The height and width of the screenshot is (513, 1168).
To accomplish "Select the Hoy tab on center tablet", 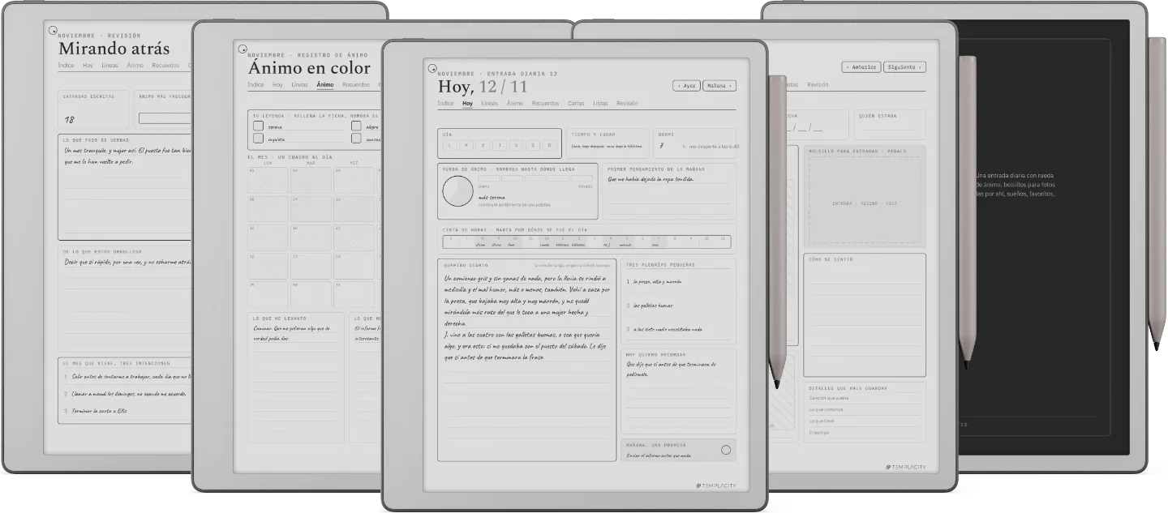I will pos(467,104).
